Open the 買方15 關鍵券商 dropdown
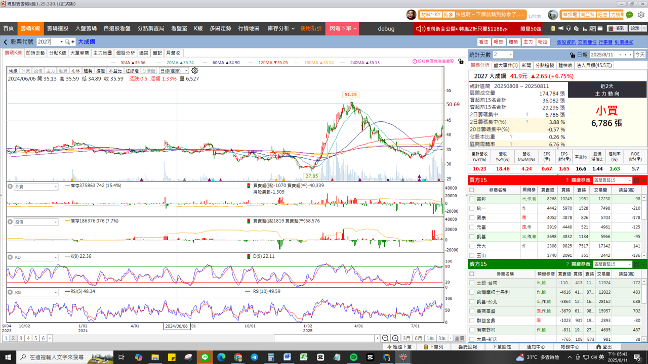Image resolution: width=648 pixels, height=364 pixels. 613,180
